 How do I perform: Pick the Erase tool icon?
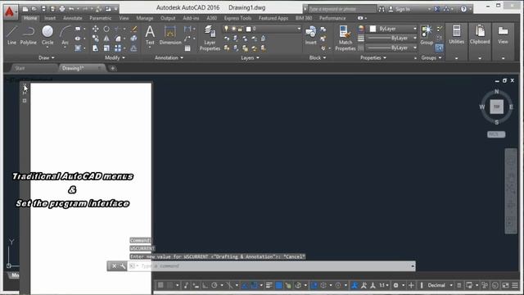[x=133, y=29]
